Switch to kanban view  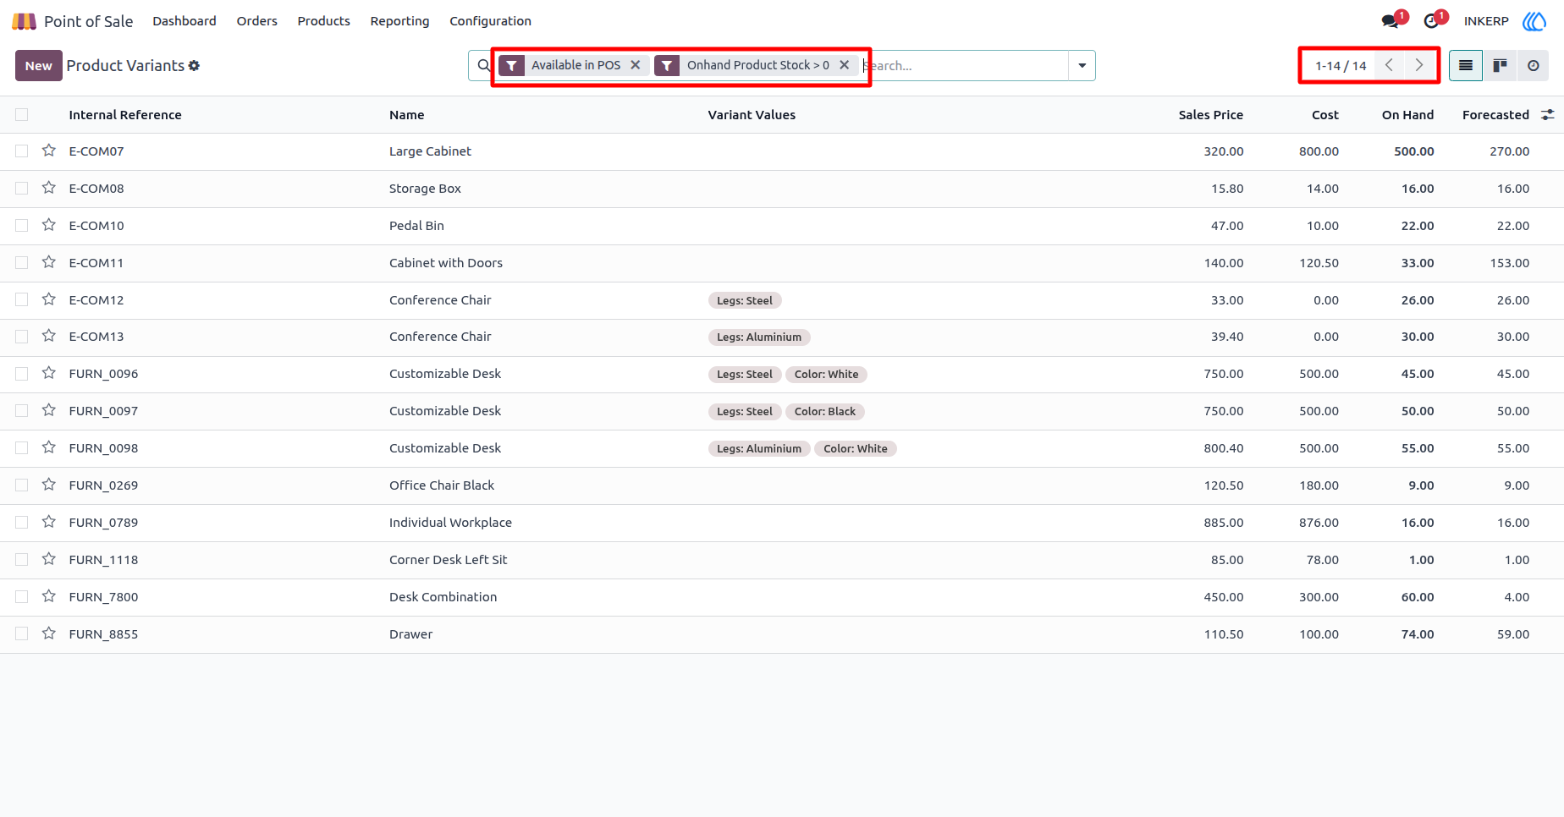coord(1500,65)
